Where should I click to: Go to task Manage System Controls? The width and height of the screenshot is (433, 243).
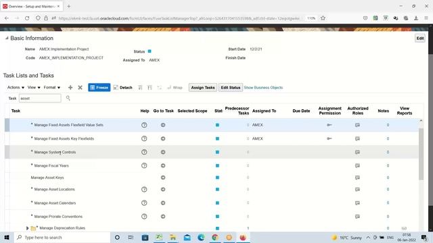point(163,152)
